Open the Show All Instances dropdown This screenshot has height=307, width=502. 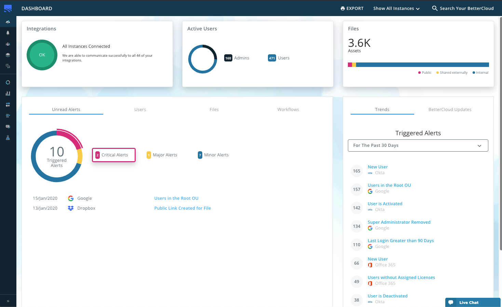click(396, 8)
